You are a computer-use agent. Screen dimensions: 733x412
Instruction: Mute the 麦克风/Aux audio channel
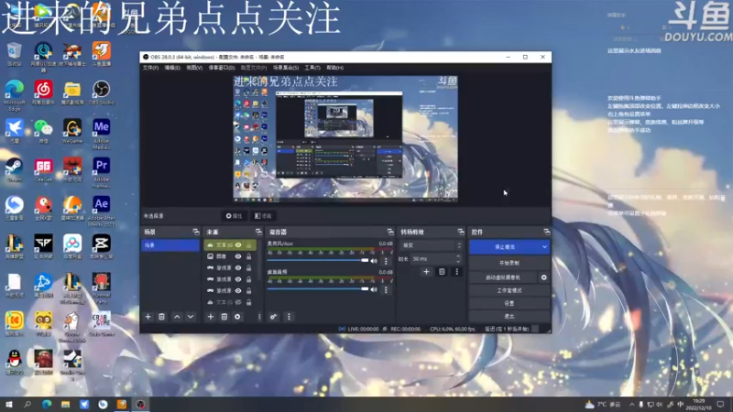point(374,261)
